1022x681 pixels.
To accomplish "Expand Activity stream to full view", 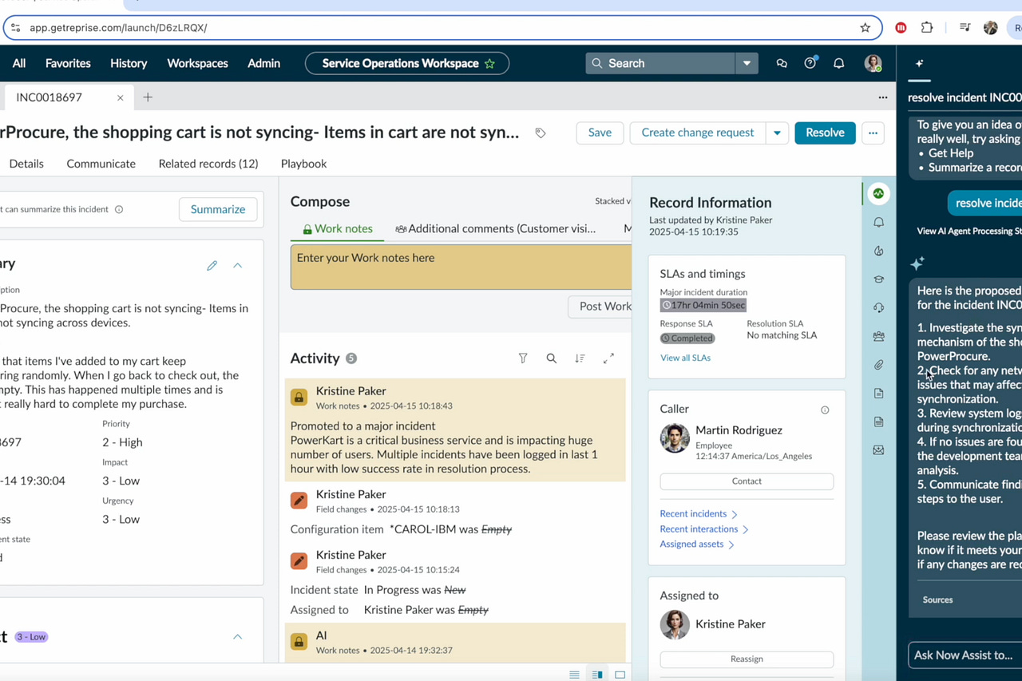I will point(608,358).
